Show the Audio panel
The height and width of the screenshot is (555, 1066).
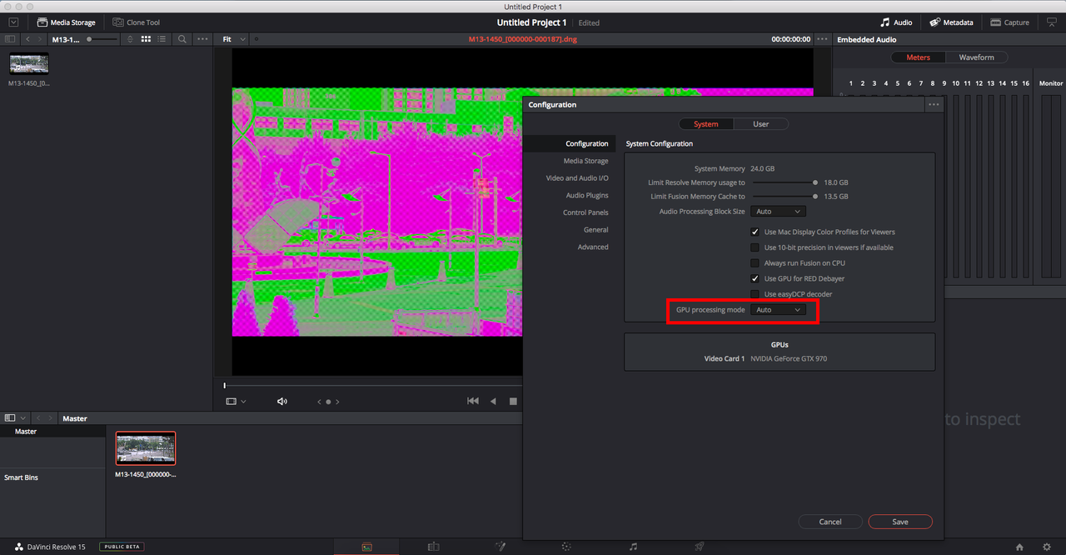[x=896, y=22]
